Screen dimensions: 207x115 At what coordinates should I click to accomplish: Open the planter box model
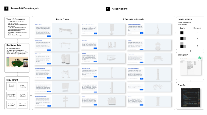112,101
